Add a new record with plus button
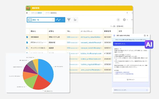This screenshot has width=159, height=99. click(x=118, y=20)
